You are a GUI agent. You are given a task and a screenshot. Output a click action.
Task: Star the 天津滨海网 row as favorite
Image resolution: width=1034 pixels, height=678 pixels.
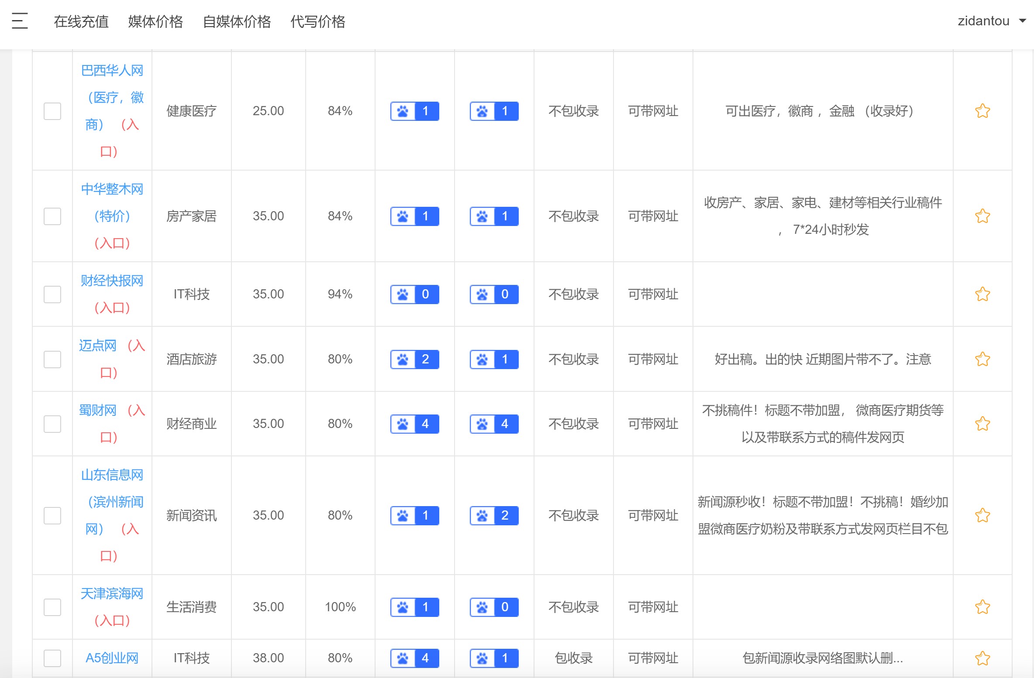click(982, 607)
